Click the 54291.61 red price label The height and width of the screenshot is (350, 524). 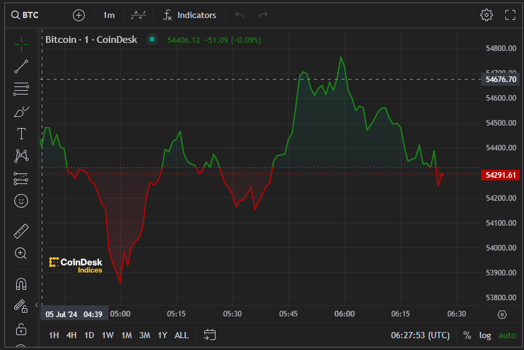[x=500, y=175]
